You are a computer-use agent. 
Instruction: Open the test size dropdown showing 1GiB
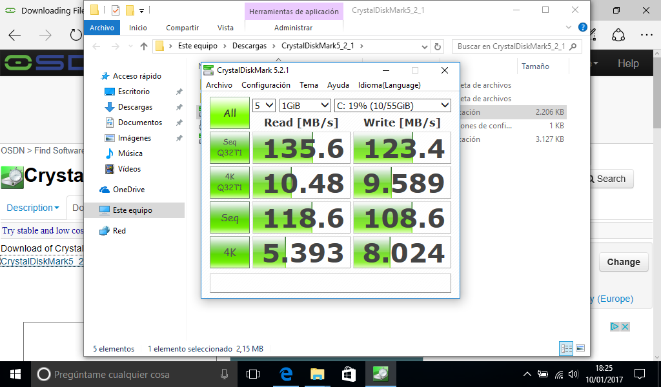305,105
